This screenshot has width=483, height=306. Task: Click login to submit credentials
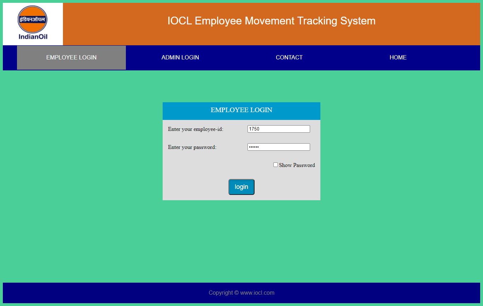point(241,187)
